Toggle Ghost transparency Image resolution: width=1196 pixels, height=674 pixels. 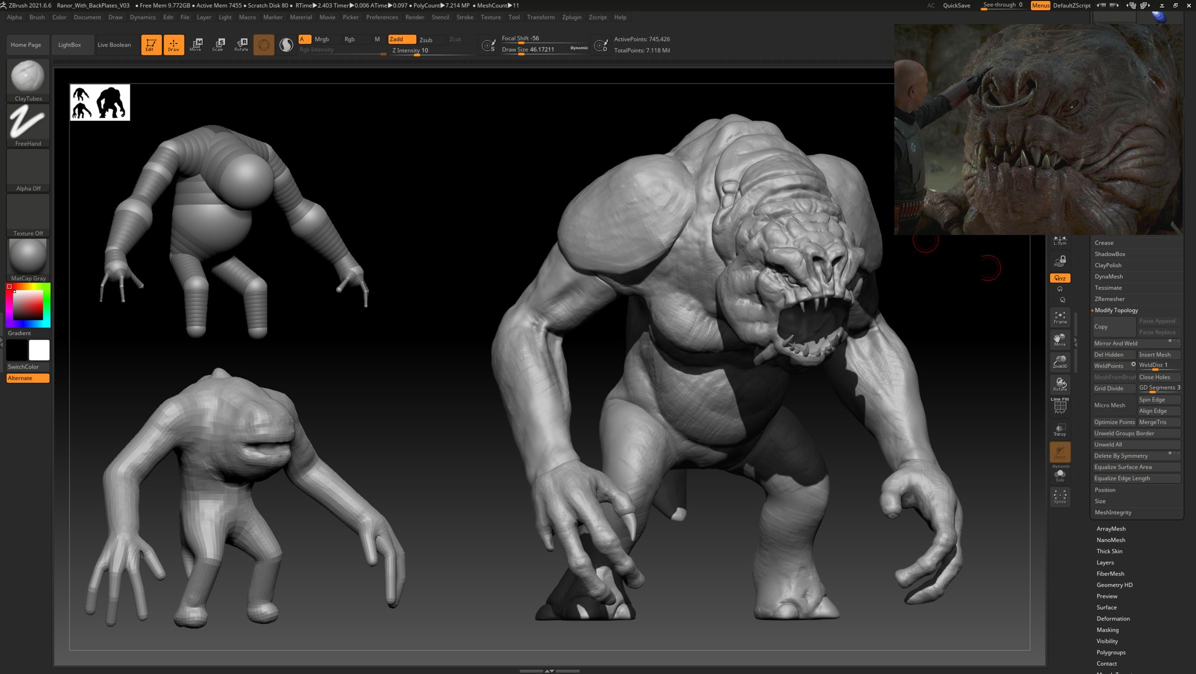(x=1060, y=452)
